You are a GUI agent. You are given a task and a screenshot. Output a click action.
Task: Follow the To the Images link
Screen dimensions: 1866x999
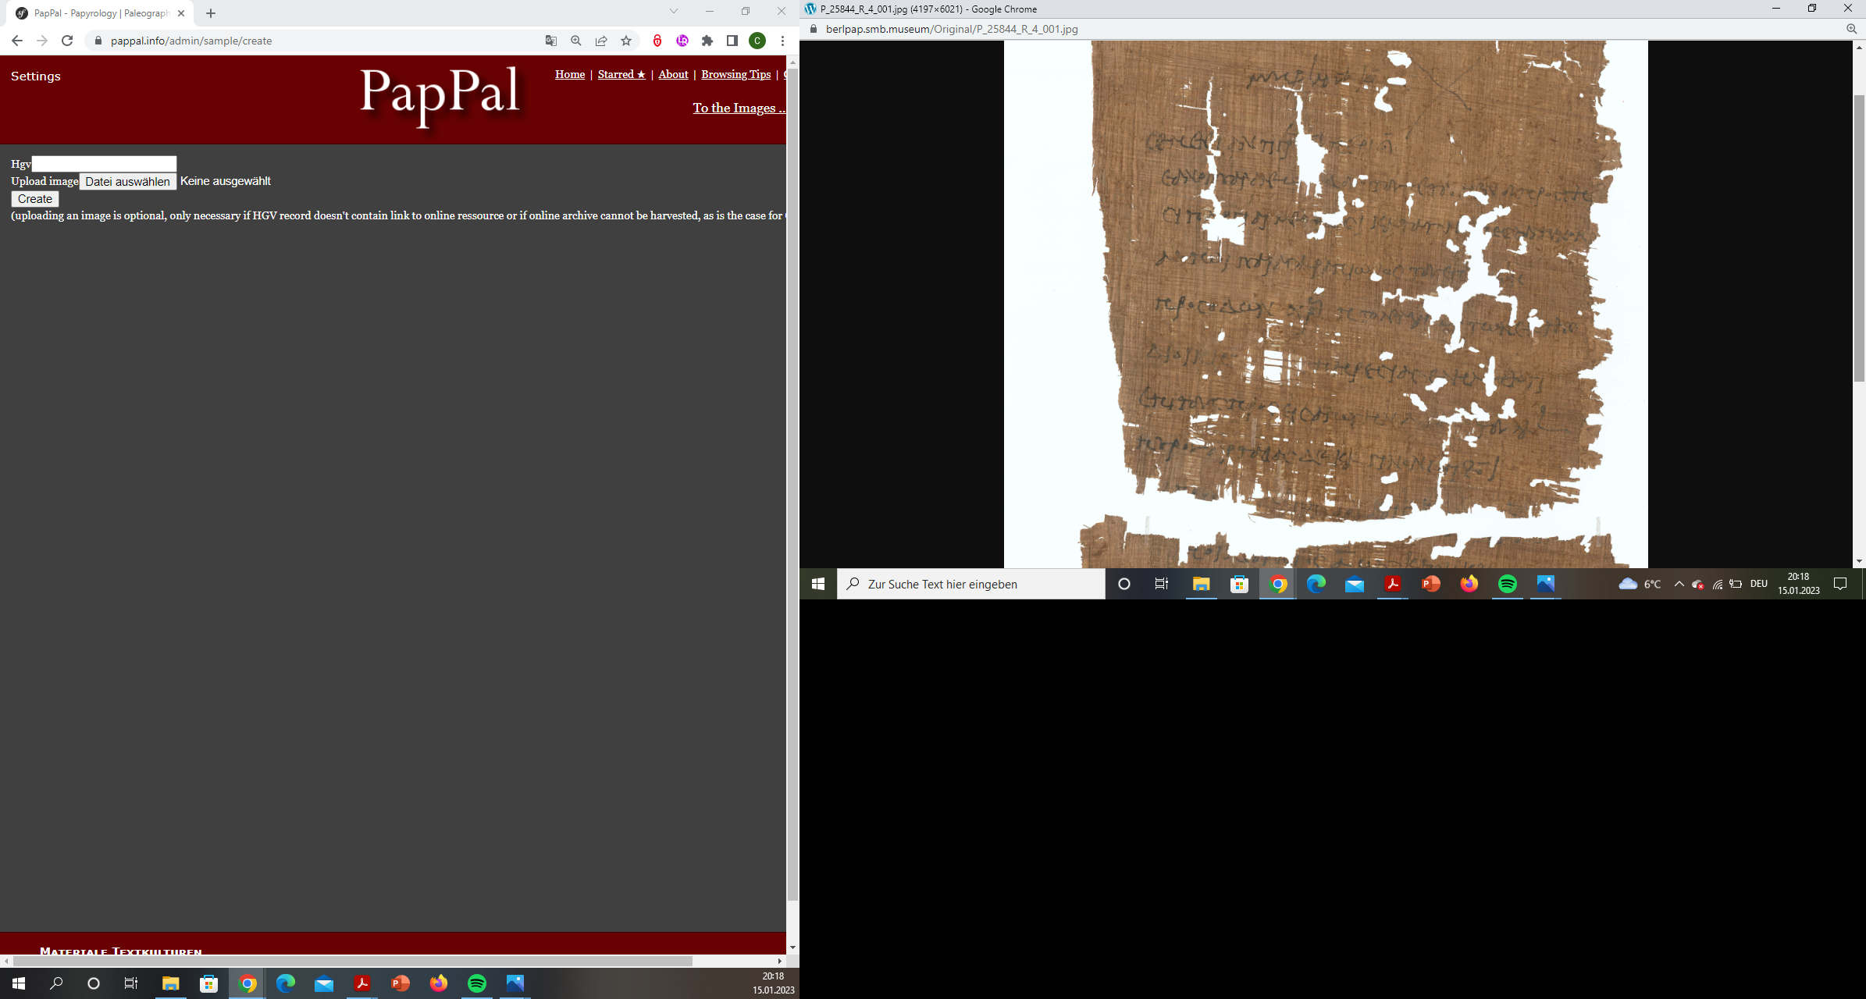(739, 108)
